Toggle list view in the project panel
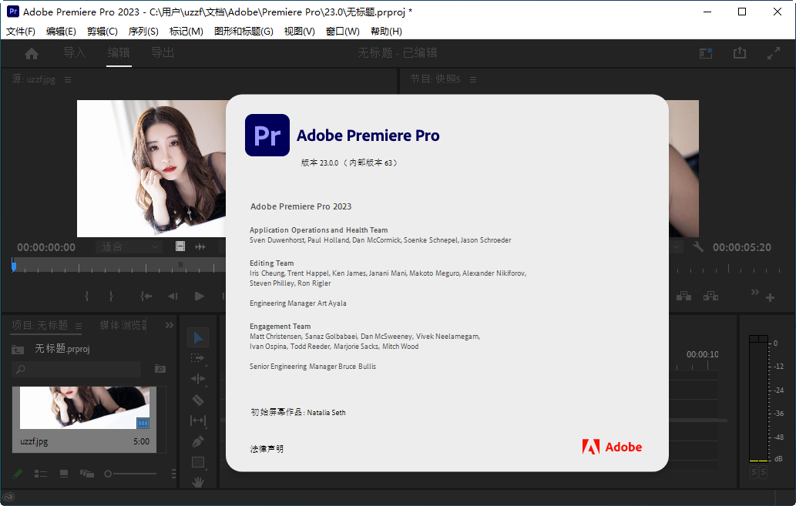796x506 pixels. coord(41,474)
